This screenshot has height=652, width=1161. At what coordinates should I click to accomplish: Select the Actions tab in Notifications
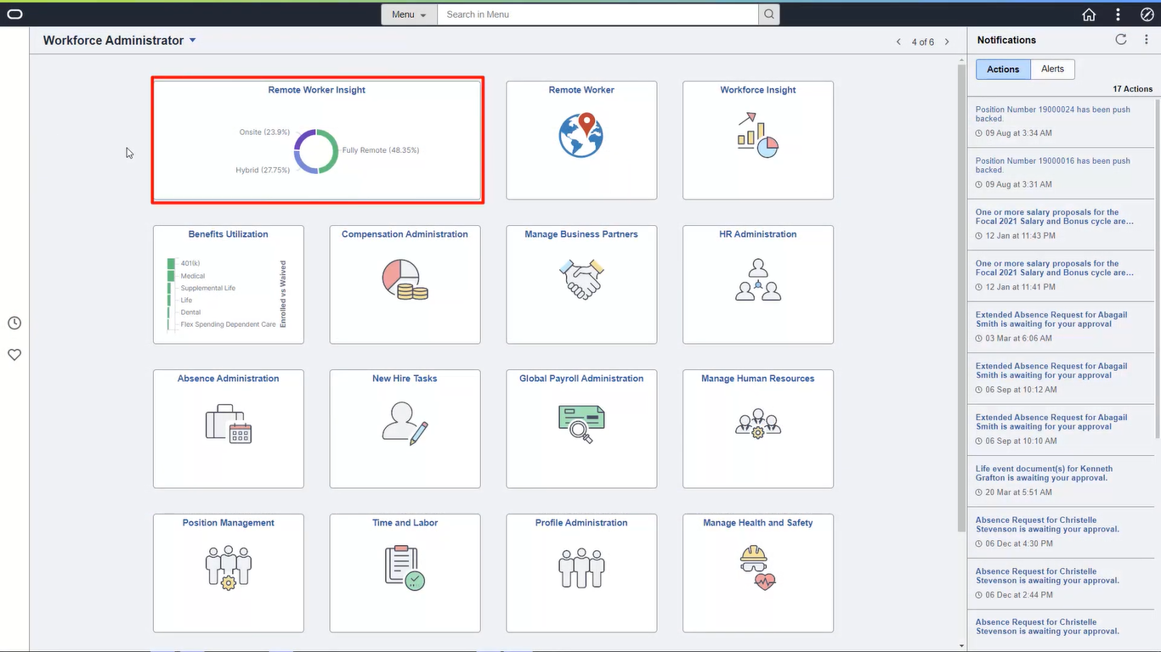pyautogui.click(x=1003, y=69)
